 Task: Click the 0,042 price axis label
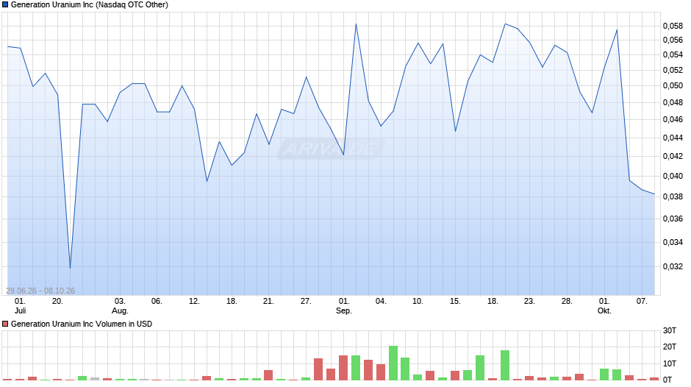tap(673, 156)
